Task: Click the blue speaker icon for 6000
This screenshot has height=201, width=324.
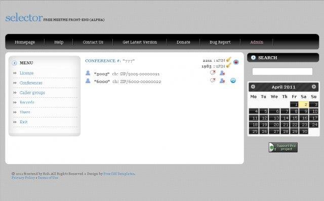Action: coord(233,81)
